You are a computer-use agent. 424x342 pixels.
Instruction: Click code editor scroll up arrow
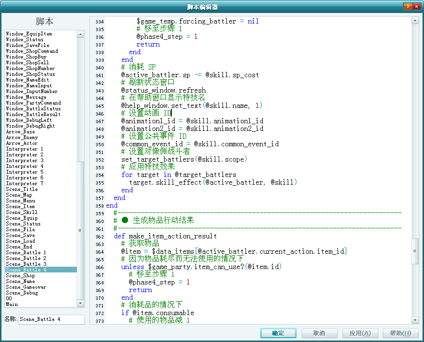415,21
